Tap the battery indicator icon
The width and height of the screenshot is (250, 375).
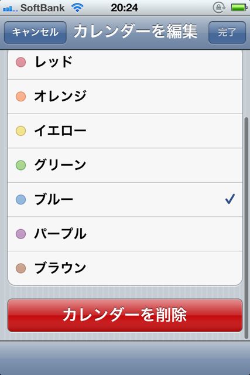[239, 8]
